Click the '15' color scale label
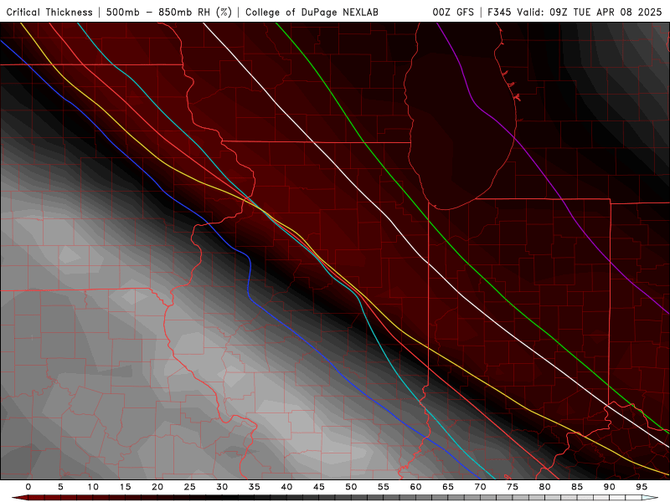Image resolution: width=670 pixels, height=502 pixels. point(125,487)
